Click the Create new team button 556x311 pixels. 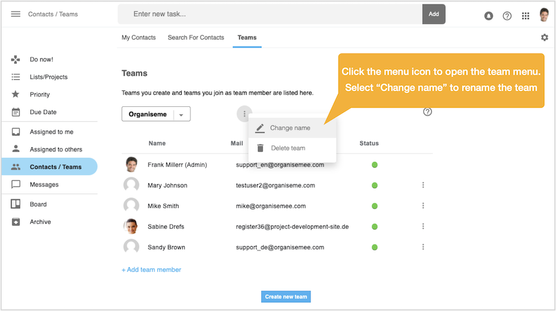(x=286, y=297)
